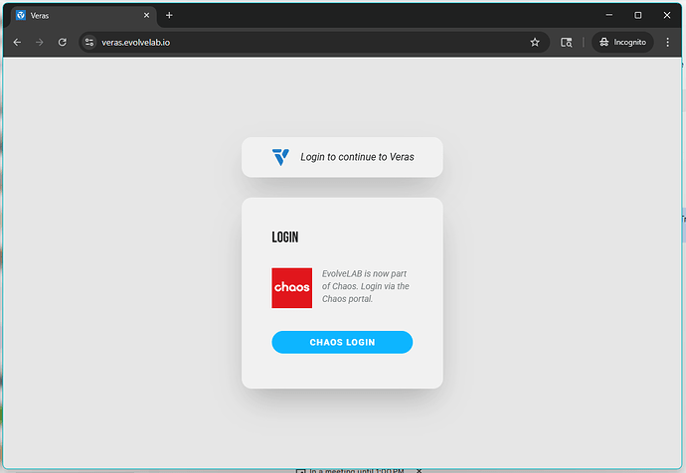
Task: Open the Chrome three-dot menu
Action: pyautogui.click(x=668, y=42)
